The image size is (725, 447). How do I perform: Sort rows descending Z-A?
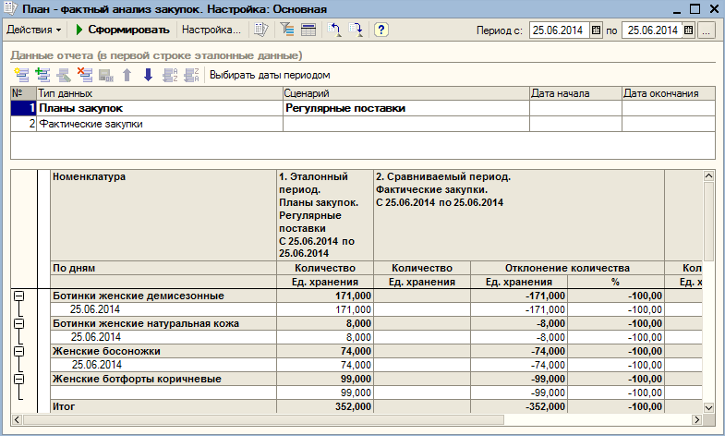[x=191, y=75]
